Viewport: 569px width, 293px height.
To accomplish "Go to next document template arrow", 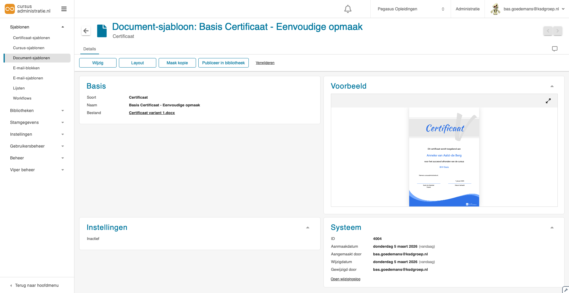I will (x=558, y=31).
